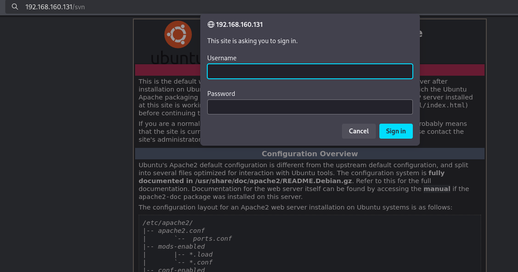The image size is (518, 272).
Task: Click the globe icon in sign-in dialog
Action: pos(211,25)
